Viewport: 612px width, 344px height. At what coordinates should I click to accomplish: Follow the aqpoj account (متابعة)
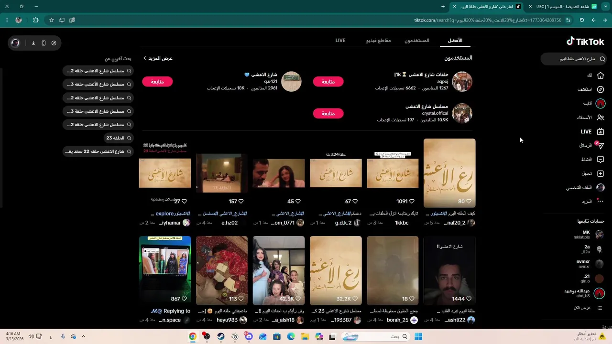(x=328, y=82)
